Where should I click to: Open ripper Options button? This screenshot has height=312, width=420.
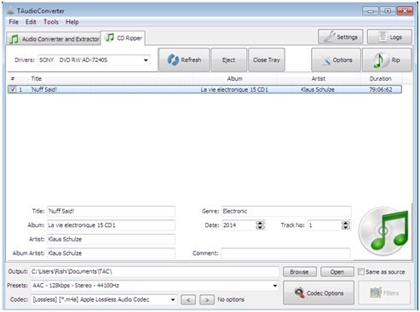(336, 60)
